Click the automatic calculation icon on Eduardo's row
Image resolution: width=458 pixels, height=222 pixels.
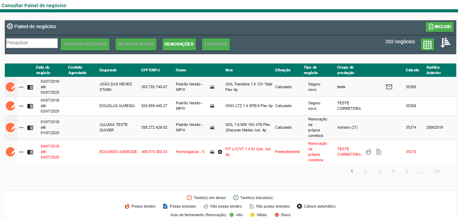point(220,152)
